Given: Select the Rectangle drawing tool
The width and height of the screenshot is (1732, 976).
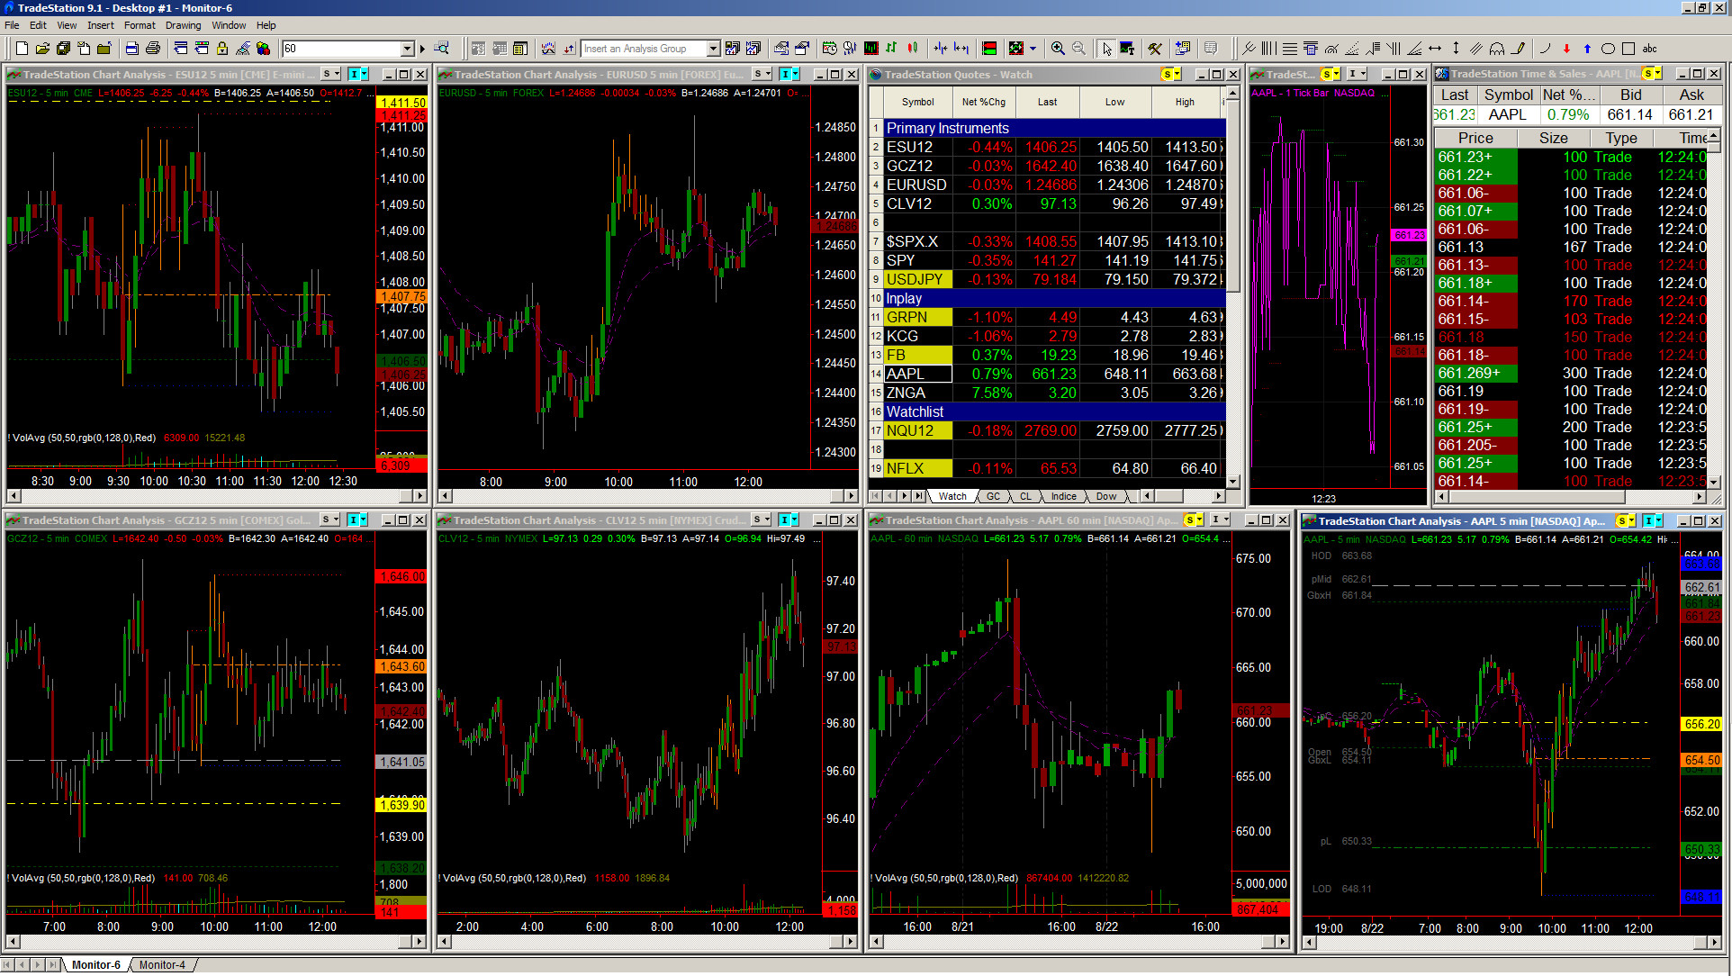Looking at the screenshot, I should click(x=1628, y=49).
